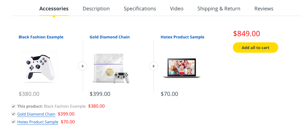
Task: Switch to the Specifications tab
Action: coord(140,9)
